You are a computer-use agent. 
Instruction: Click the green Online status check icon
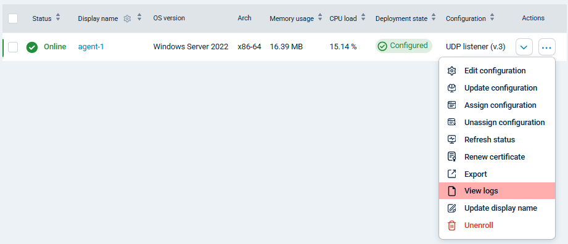[32, 47]
